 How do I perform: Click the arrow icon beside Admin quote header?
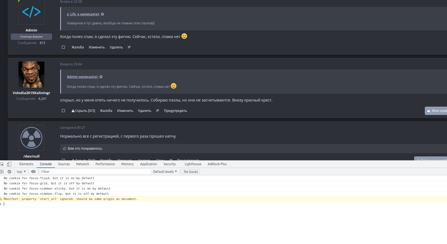click(x=101, y=77)
